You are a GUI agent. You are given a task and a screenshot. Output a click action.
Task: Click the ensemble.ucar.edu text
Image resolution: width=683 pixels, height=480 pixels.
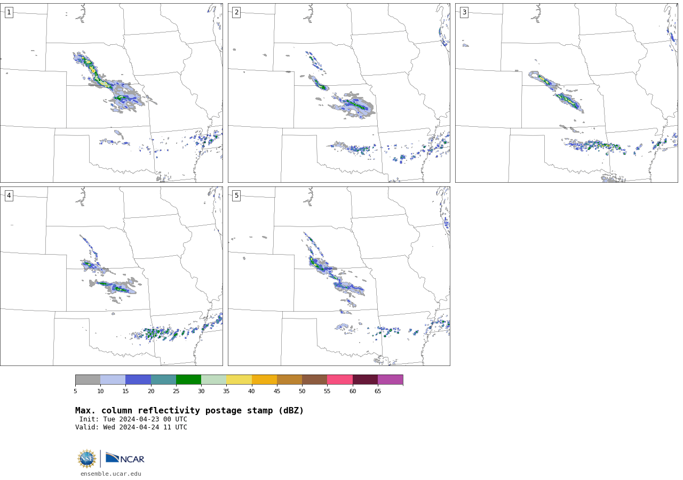click(x=111, y=474)
